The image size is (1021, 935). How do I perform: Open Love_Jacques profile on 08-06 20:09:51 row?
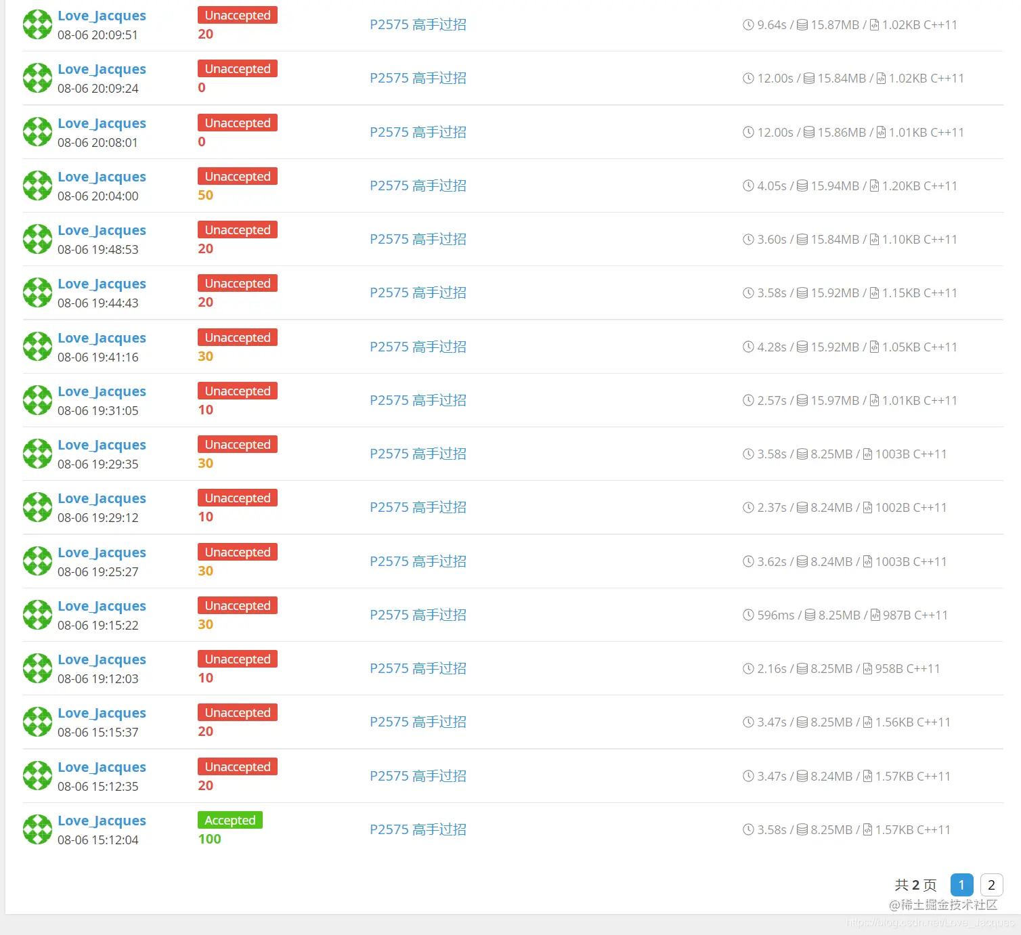(102, 16)
